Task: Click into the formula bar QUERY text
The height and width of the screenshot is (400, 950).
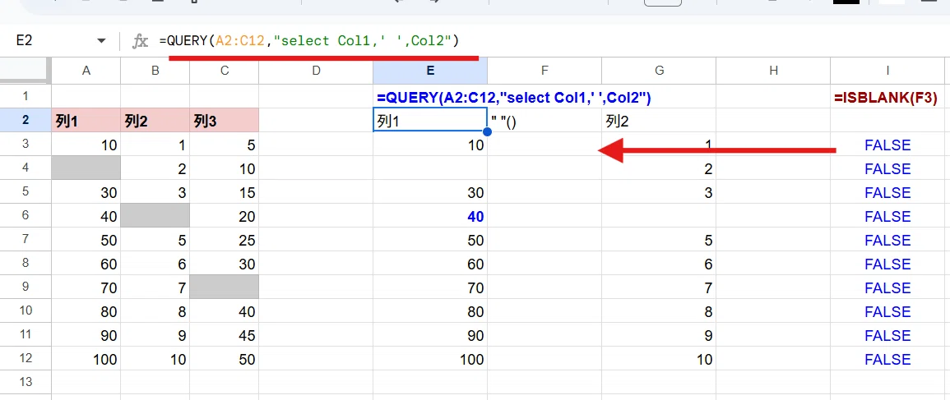Action: [309, 41]
